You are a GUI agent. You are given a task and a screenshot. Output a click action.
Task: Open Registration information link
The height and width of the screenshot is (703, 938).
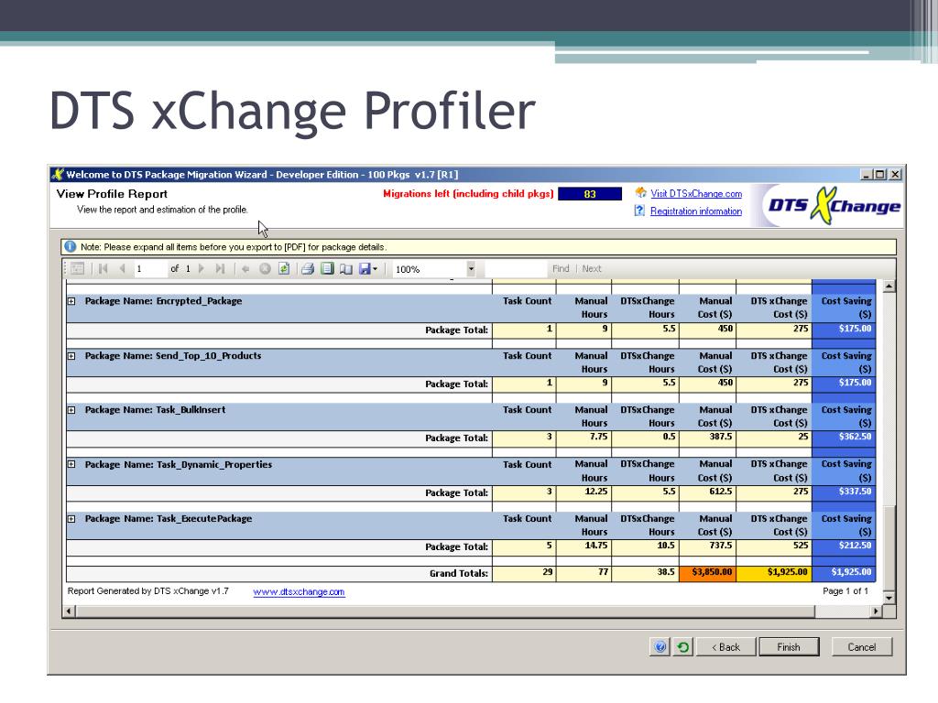(x=696, y=211)
